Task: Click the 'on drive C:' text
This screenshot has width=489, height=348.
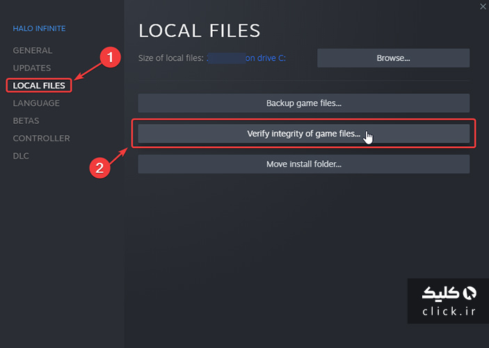Action: [266, 58]
